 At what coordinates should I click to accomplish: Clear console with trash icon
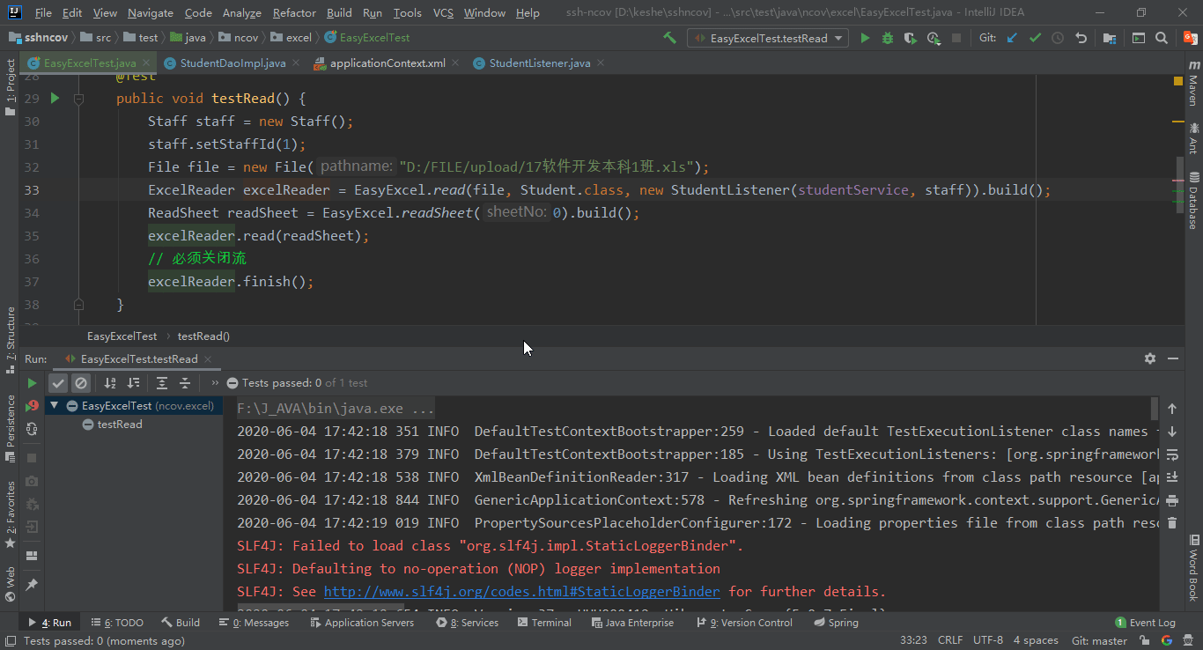[x=1172, y=523]
